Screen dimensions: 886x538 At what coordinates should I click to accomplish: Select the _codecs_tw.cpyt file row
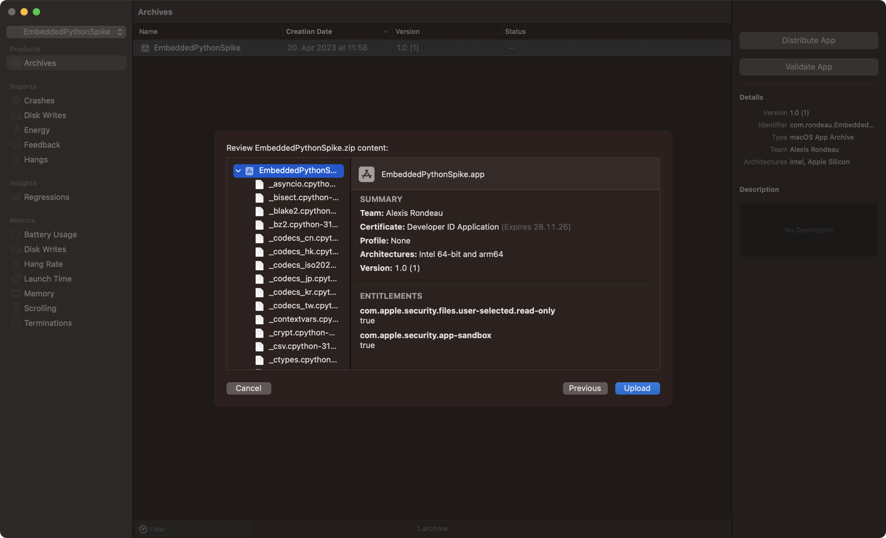[289, 306]
